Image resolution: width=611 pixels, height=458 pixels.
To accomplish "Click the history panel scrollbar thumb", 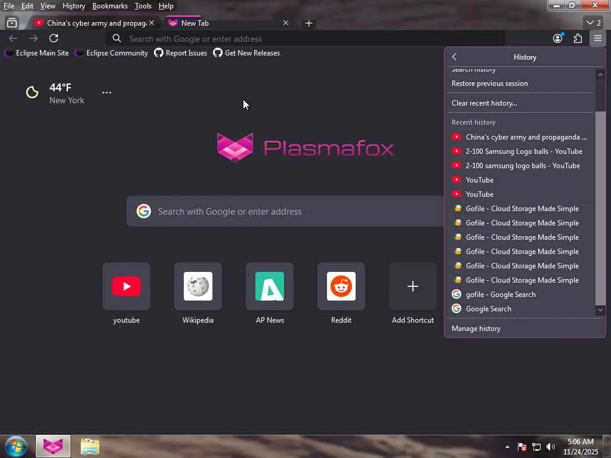I will [x=600, y=208].
